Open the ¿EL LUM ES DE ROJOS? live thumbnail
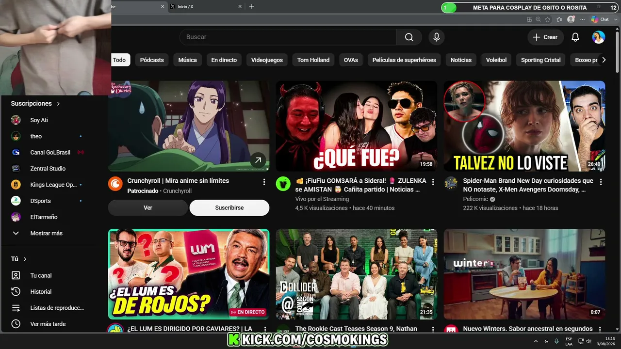621x349 pixels. coord(189,274)
